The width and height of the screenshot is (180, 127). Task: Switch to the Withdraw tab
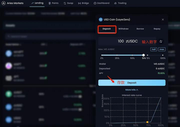123,29
